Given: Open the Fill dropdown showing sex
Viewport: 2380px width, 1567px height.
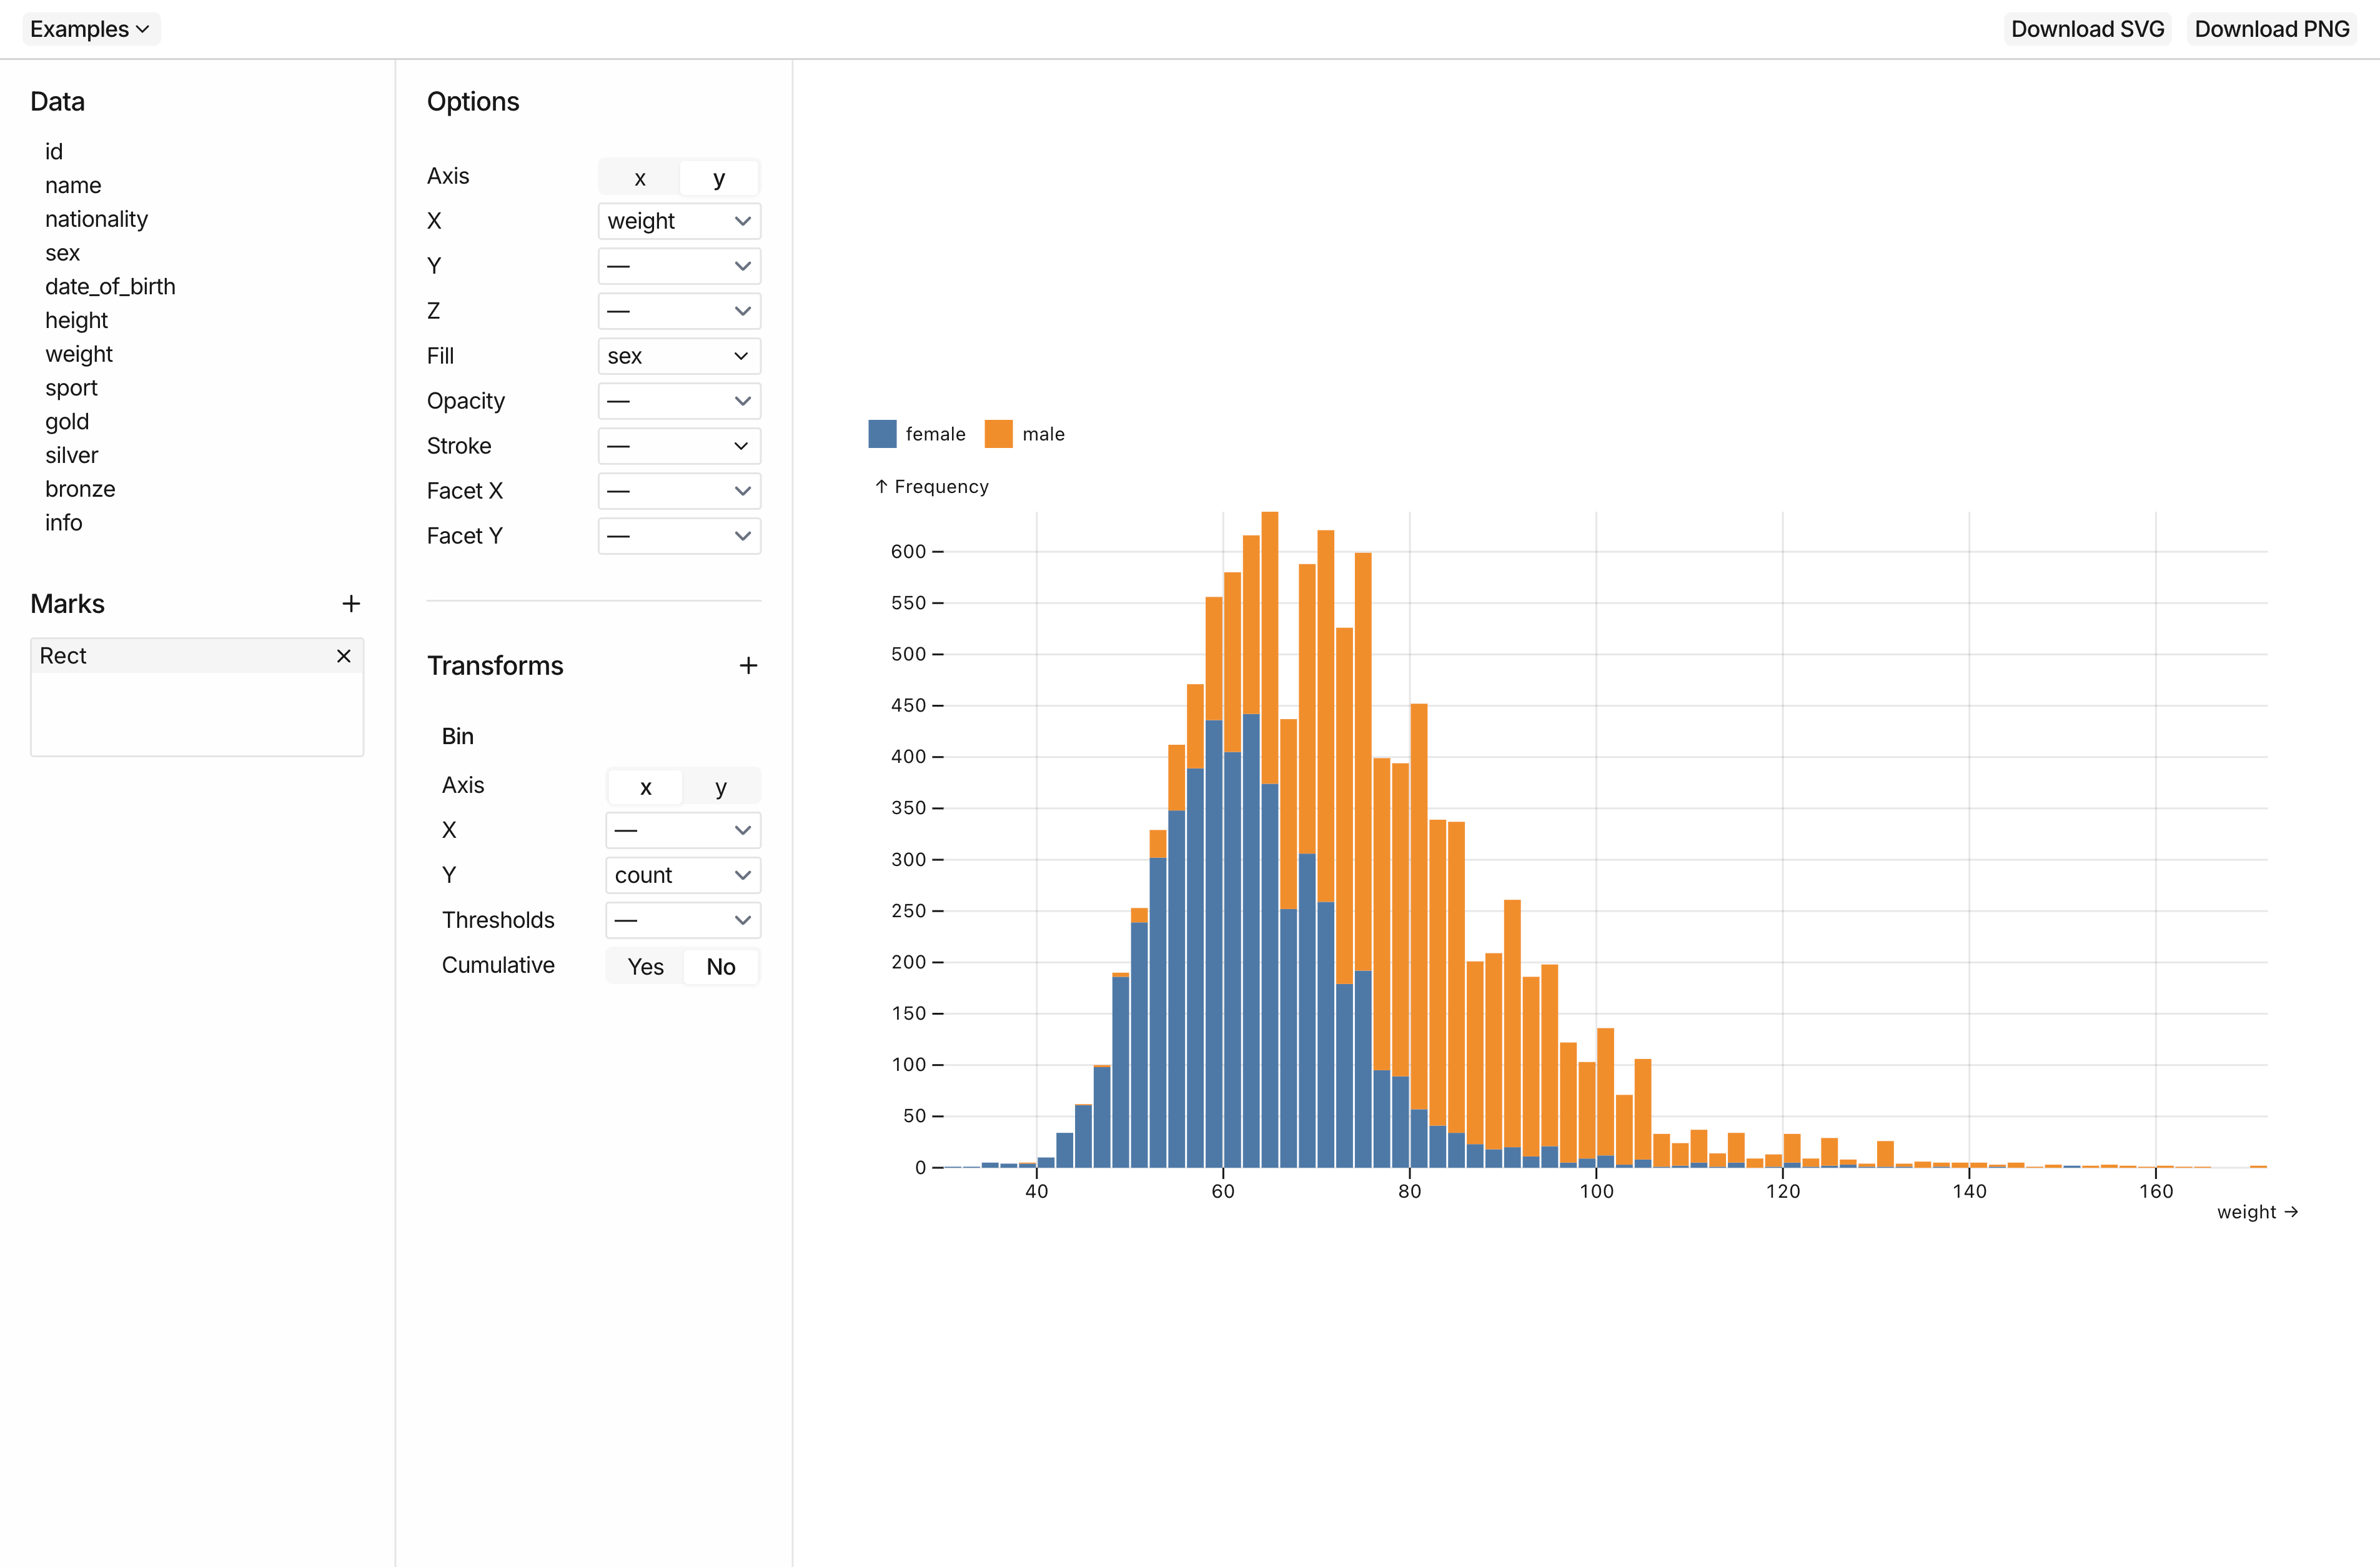Looking at the screenshot, I should (679, 356).
